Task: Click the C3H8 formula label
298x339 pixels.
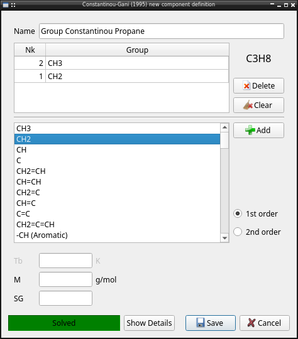Action: [258, 58]
